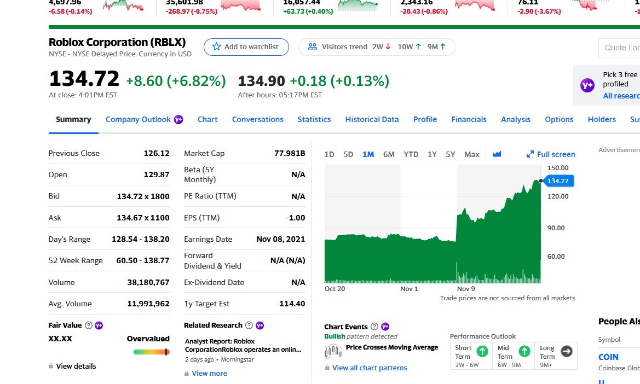Open the COIN symbol link
The width and height of the screenshot is (640, 384).
point(608,357)
